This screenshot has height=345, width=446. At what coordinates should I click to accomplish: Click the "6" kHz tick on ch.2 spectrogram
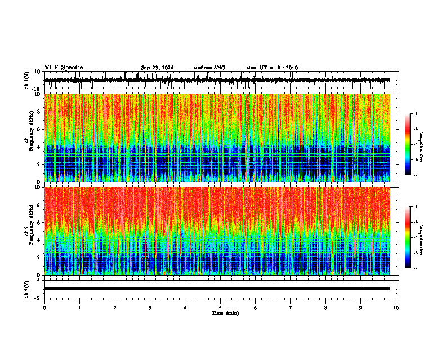pyautogui.click(x=39, y=223)
